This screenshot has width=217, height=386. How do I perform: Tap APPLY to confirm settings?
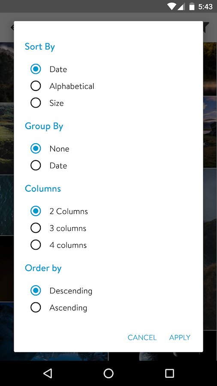(x=180, y=338)
